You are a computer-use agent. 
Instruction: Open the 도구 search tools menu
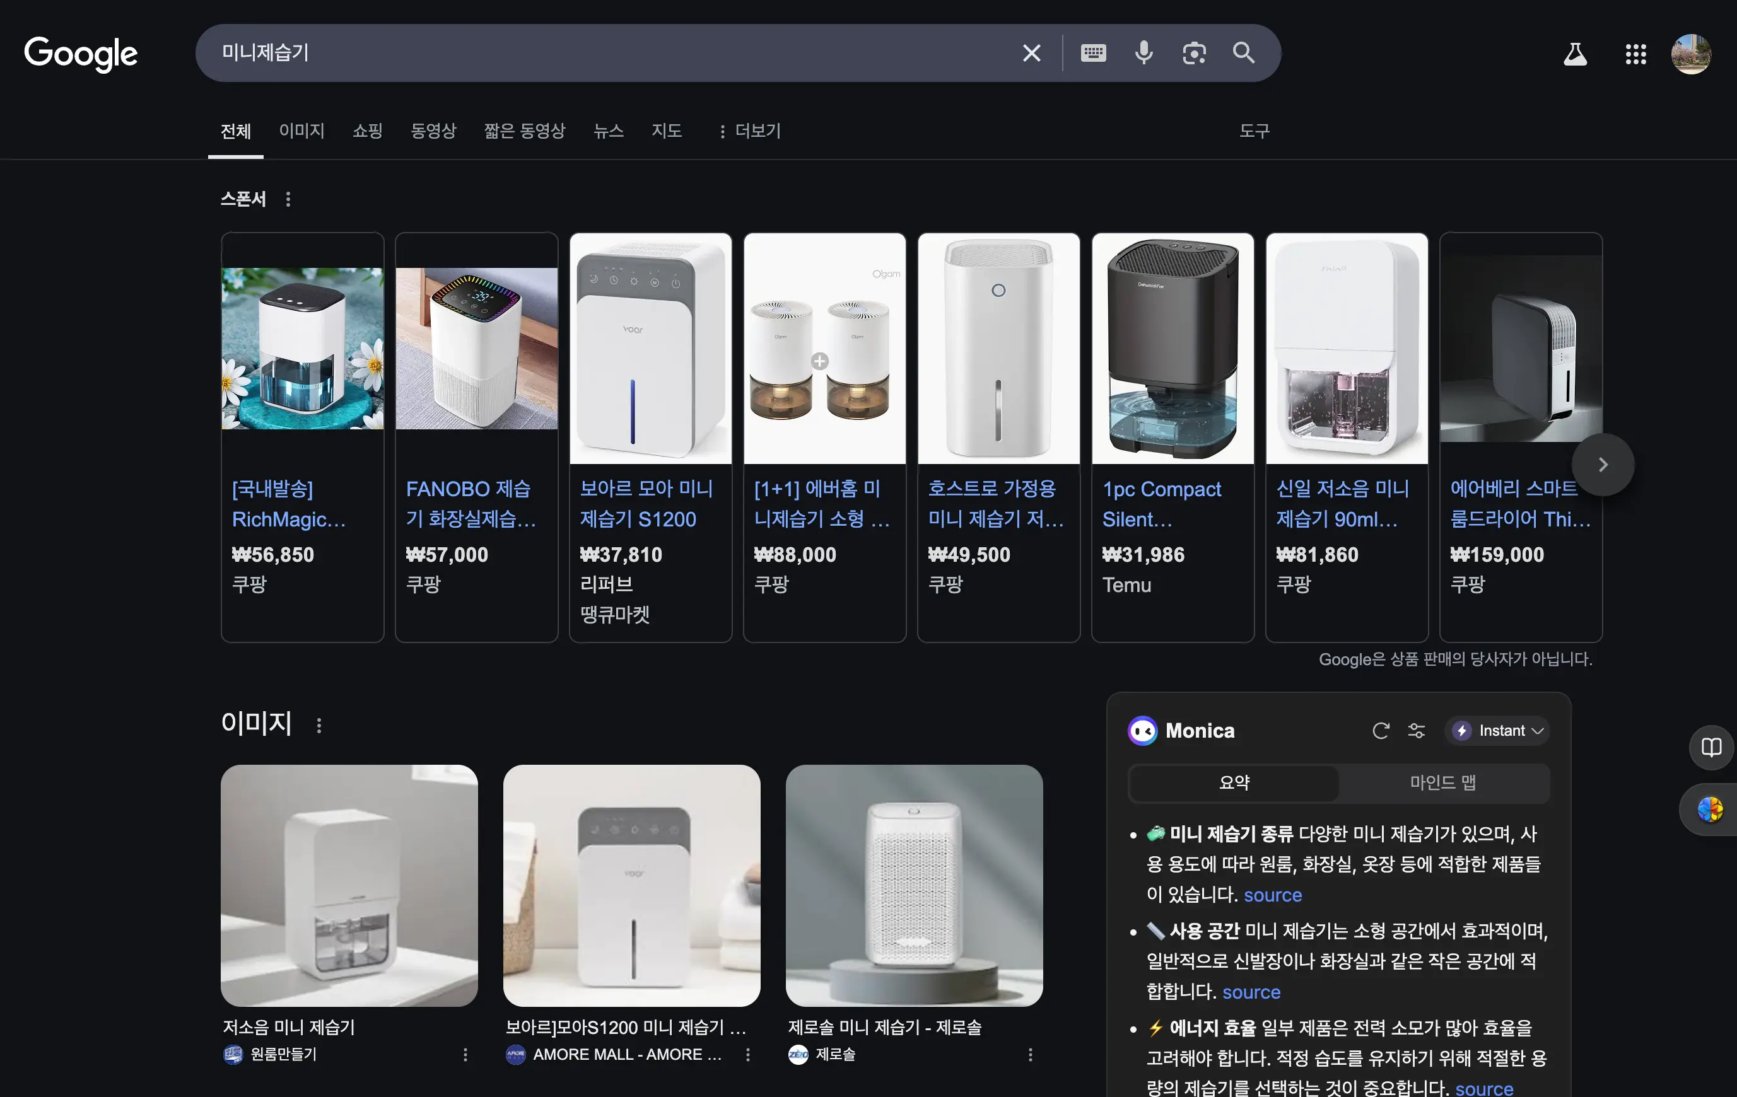pyautogui.click(x=1254, y=131)
